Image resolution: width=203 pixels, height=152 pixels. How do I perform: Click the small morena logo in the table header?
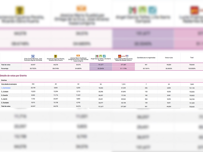(123, 56)
